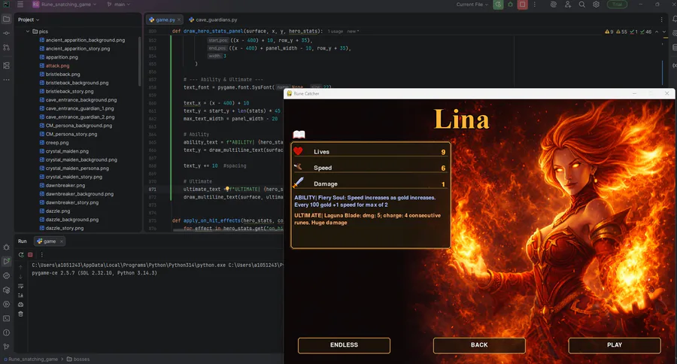The image size is (677, 364).
Task: Open editor tabs options vertical dots
Action: tap(661, 20)
